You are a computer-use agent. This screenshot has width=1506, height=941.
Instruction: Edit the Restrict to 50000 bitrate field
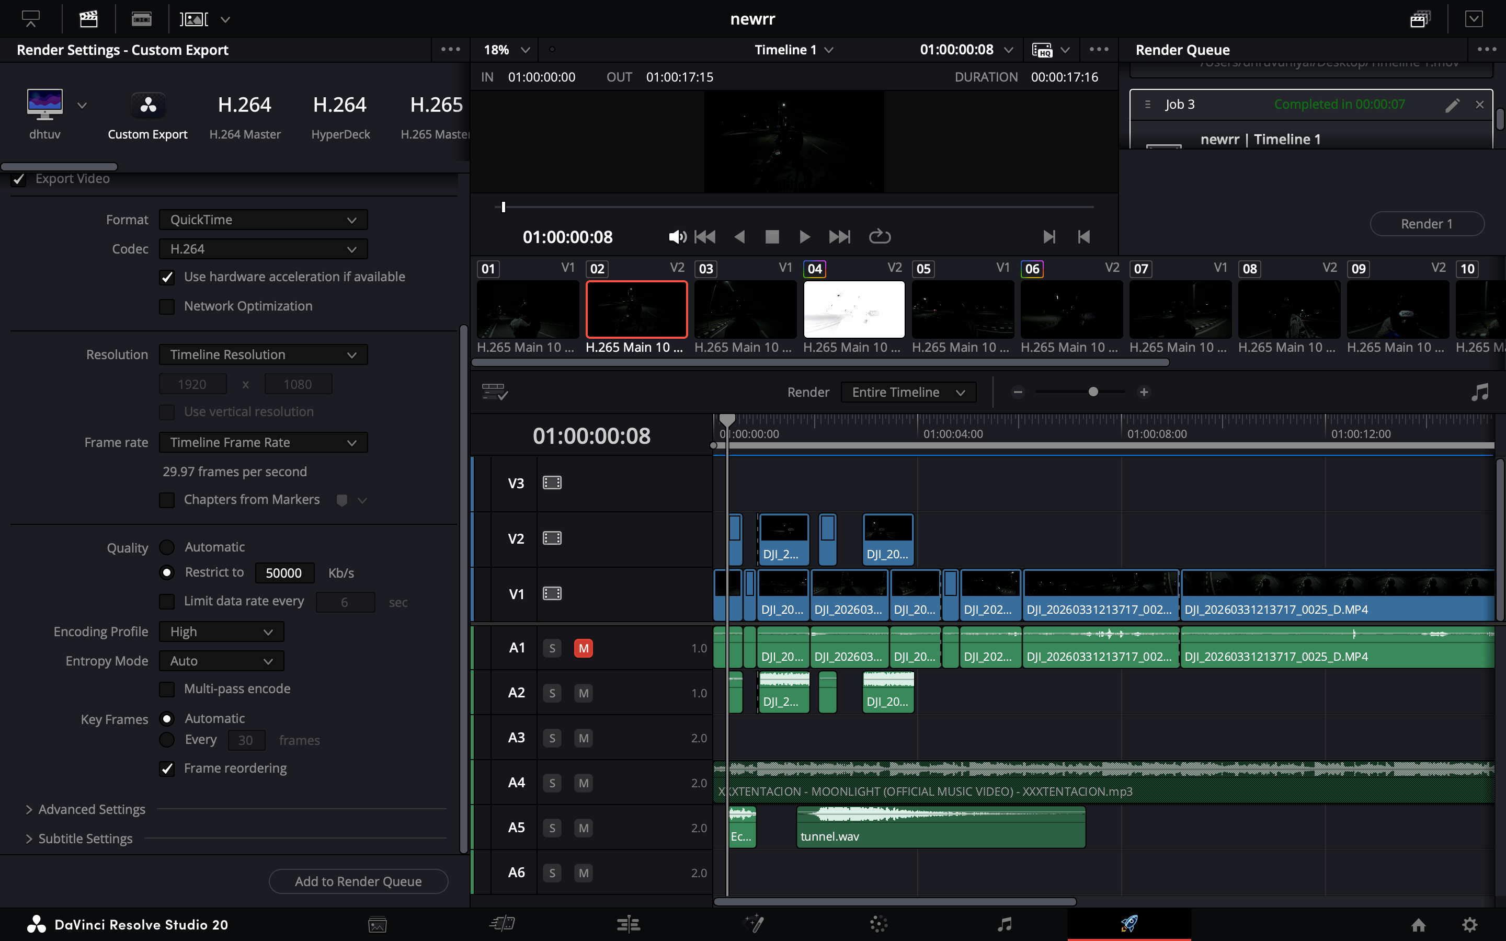pyautogui.click(x=284, y=572)
